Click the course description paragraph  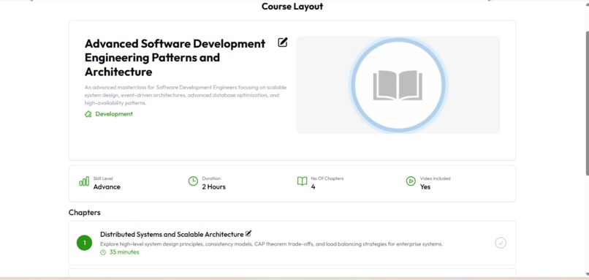point(186,95)
